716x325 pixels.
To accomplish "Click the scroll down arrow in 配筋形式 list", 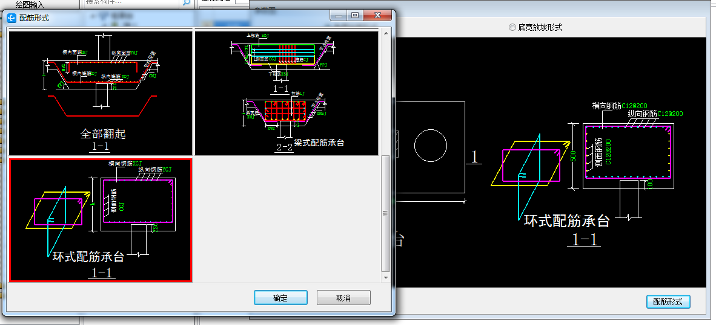I will 386,277.
